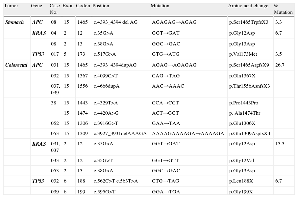This screenshot has width=298, height=198.
Task: Click the c.4099C>T position cell
Action: 106,76
